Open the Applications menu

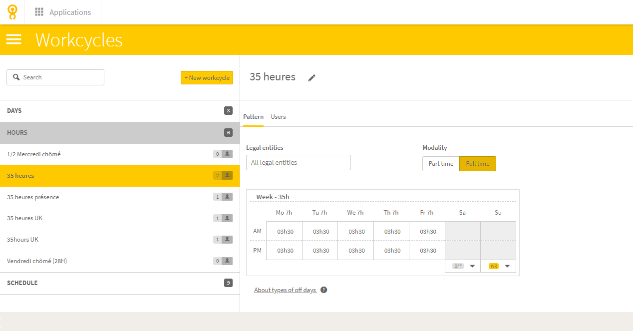pos(63,12)
